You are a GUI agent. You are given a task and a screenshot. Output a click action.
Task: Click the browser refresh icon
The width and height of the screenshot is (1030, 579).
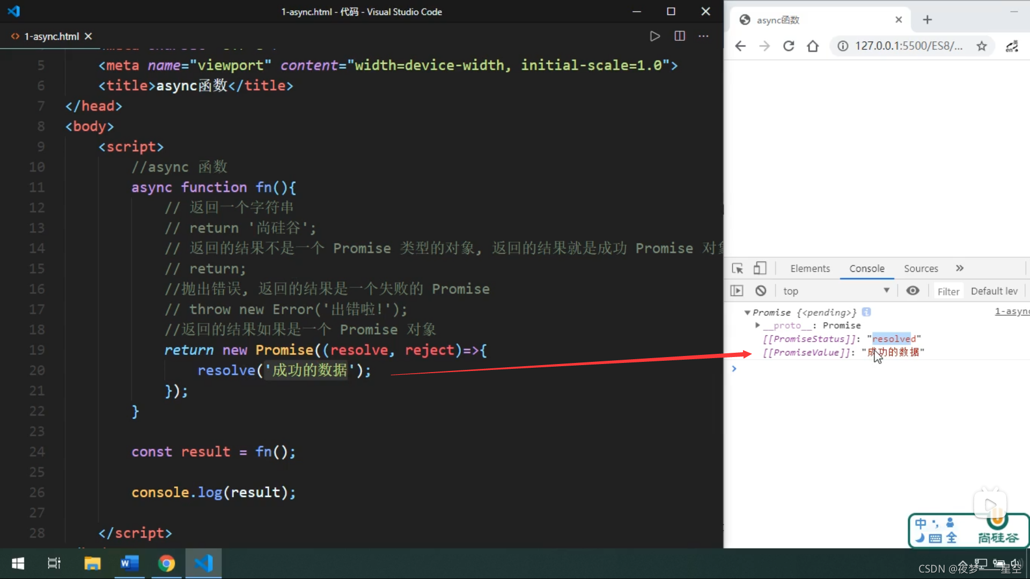[x=788, y=45]
